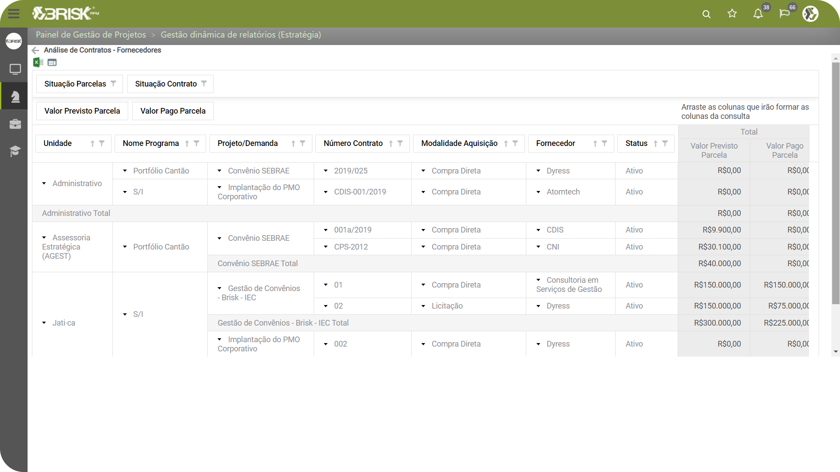Open favorites star icon

732,14
